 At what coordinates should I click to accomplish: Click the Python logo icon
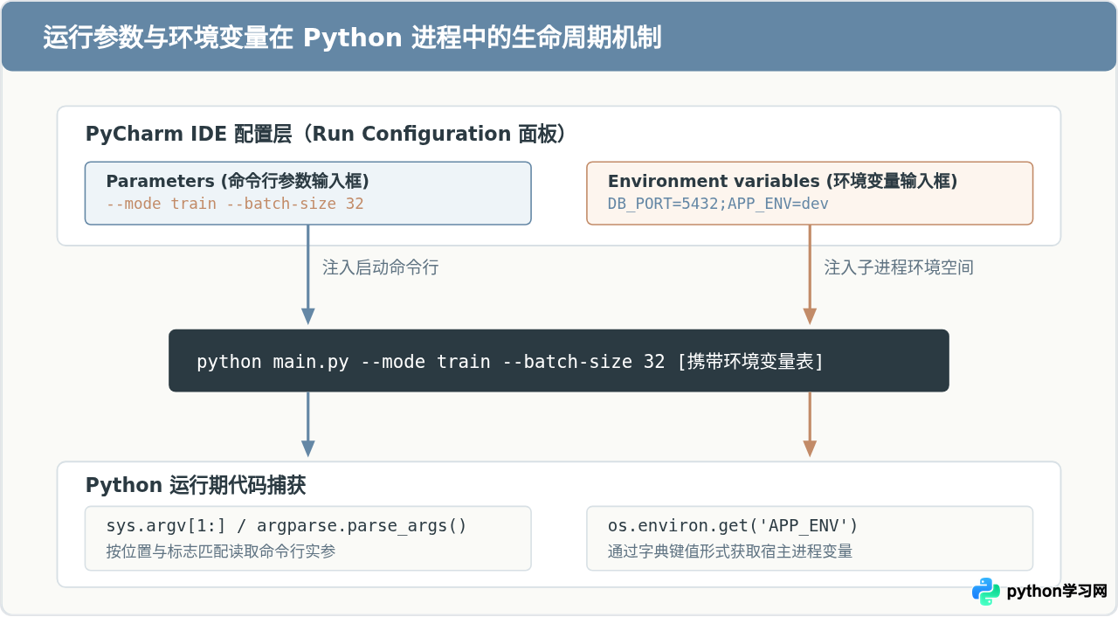pyautogui.click(x=986, y=592)
